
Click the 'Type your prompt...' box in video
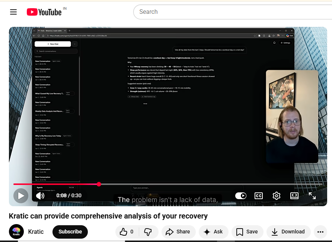[x=187, y=188]
